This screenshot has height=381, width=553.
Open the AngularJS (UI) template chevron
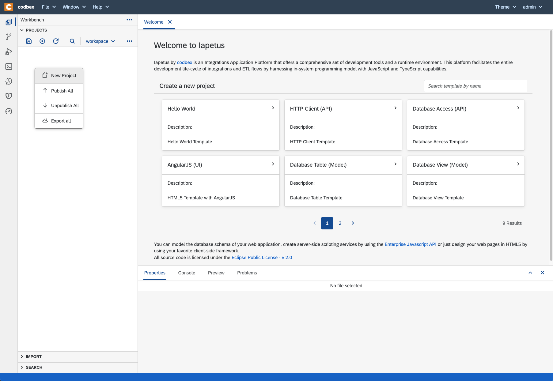[273, 164]
